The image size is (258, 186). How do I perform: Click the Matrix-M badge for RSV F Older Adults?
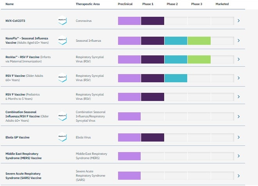point(63,78)
